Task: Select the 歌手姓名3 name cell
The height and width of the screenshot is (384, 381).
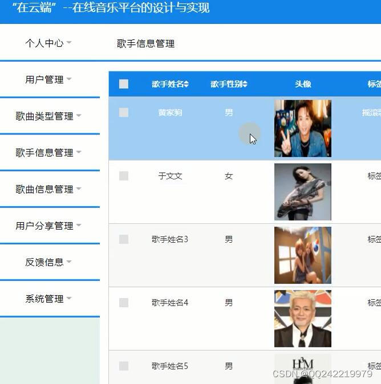Action: point(169,239)
